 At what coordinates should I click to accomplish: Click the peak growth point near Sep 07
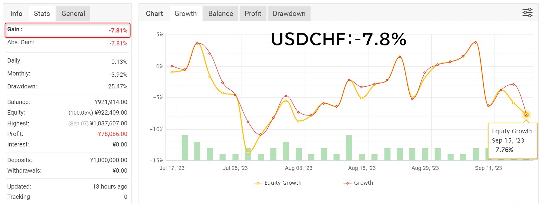(476, 42)
